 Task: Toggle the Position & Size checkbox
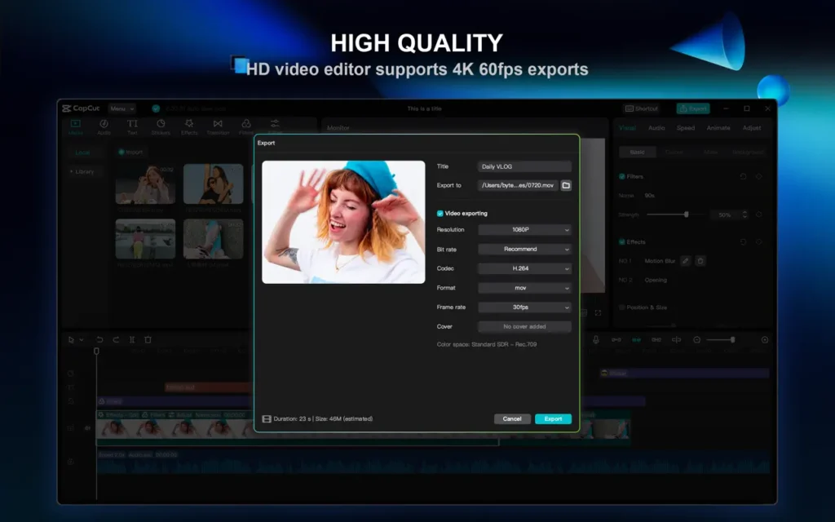point(621,307)
